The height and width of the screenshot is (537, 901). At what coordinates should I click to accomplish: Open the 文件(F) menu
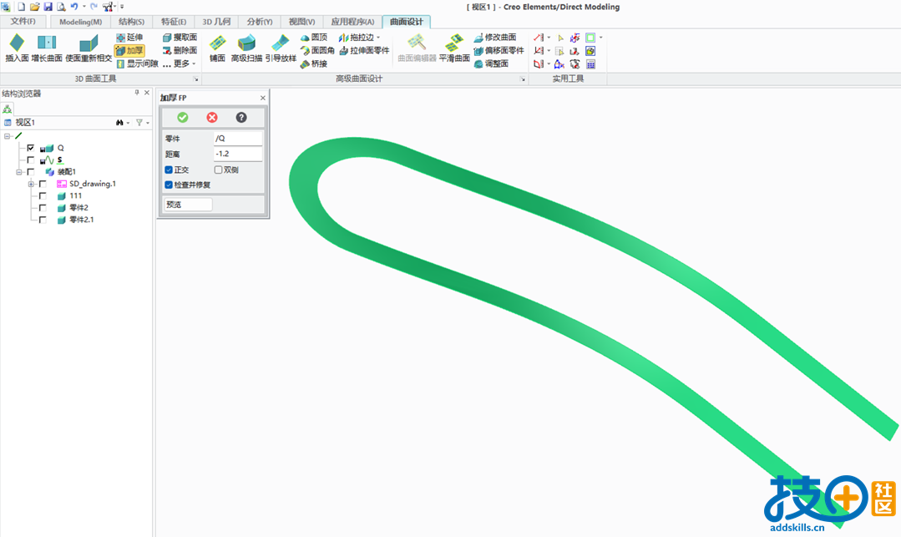[23, 21]
